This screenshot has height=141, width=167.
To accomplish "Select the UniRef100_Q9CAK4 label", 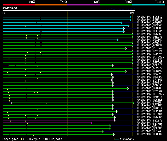I will [x=150, y=117].
